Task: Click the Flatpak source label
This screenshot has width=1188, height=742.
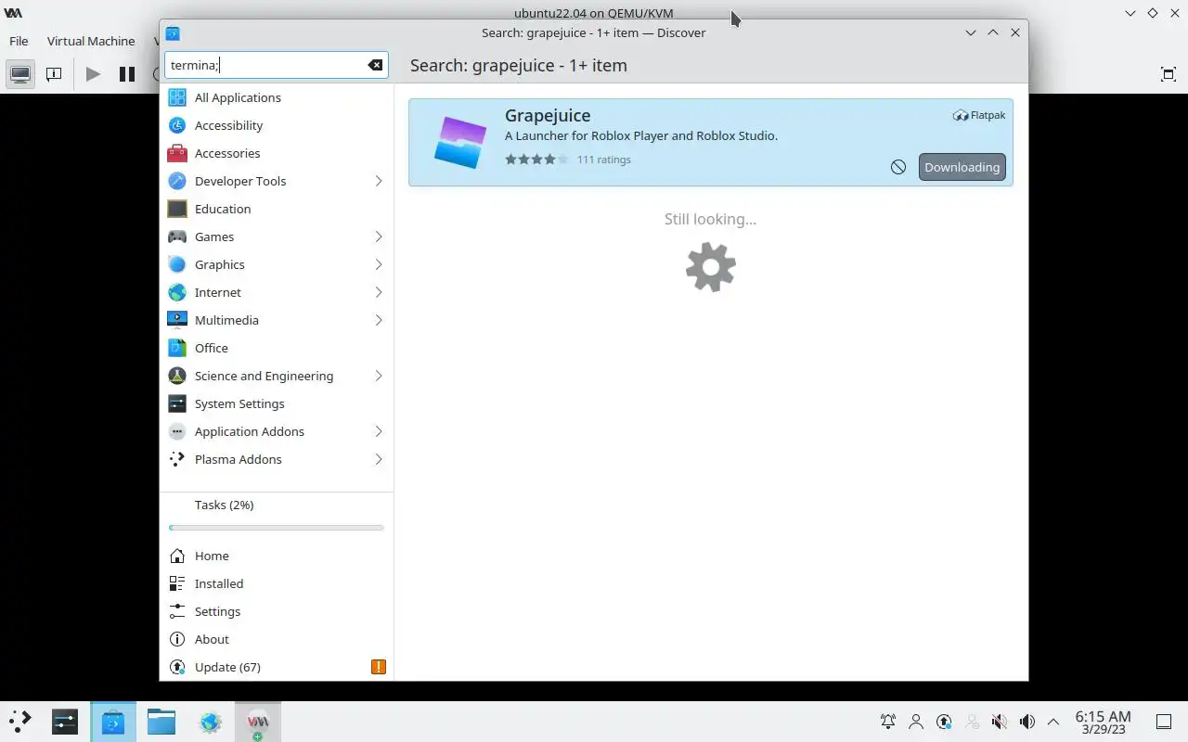Action: [979, 115]
